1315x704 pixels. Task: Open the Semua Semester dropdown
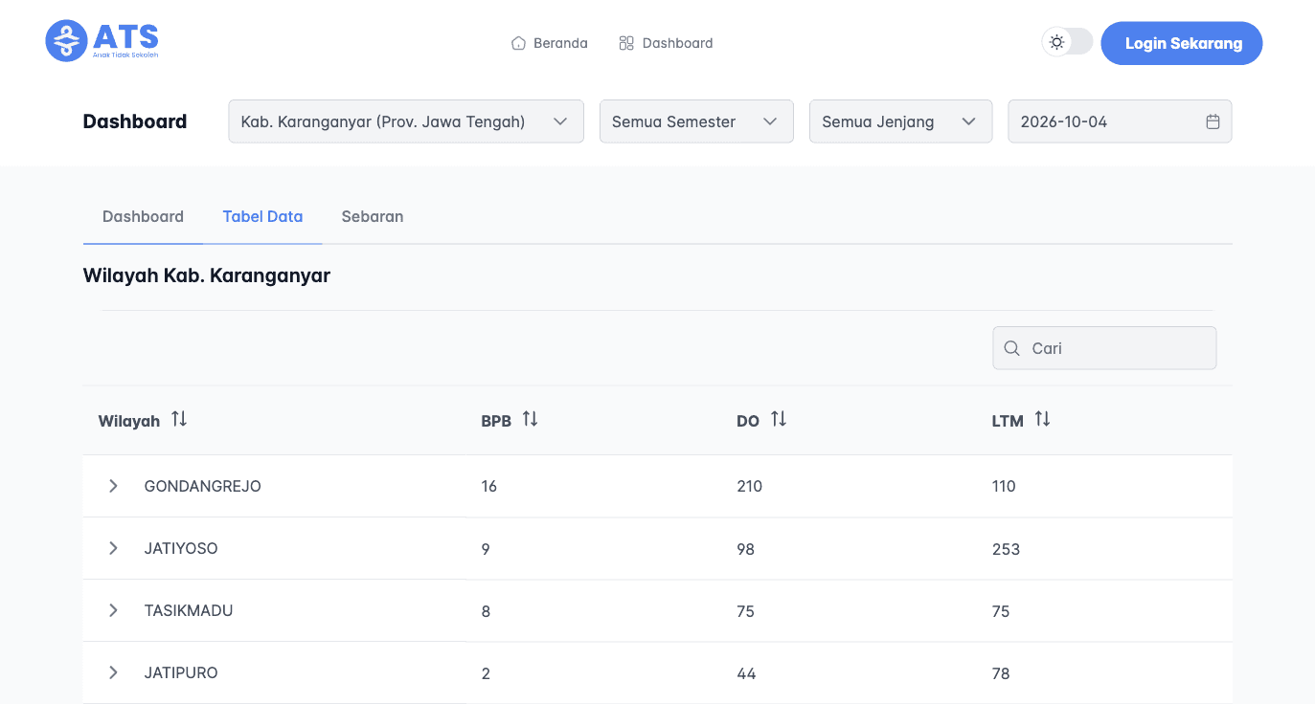coord(696,121)
